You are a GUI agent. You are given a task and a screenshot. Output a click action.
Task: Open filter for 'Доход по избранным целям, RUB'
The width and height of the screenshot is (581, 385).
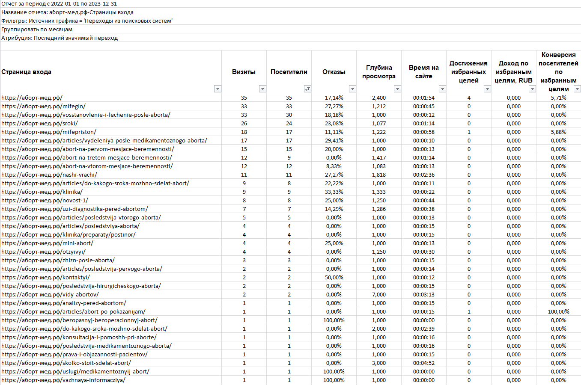coord(532,89)
